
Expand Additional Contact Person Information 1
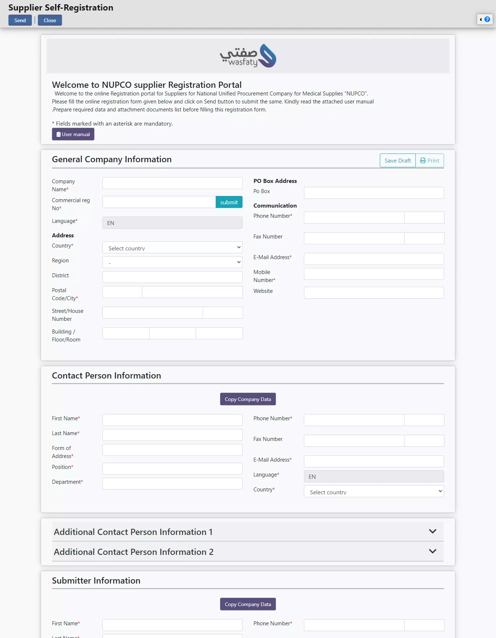click(432, 531)
